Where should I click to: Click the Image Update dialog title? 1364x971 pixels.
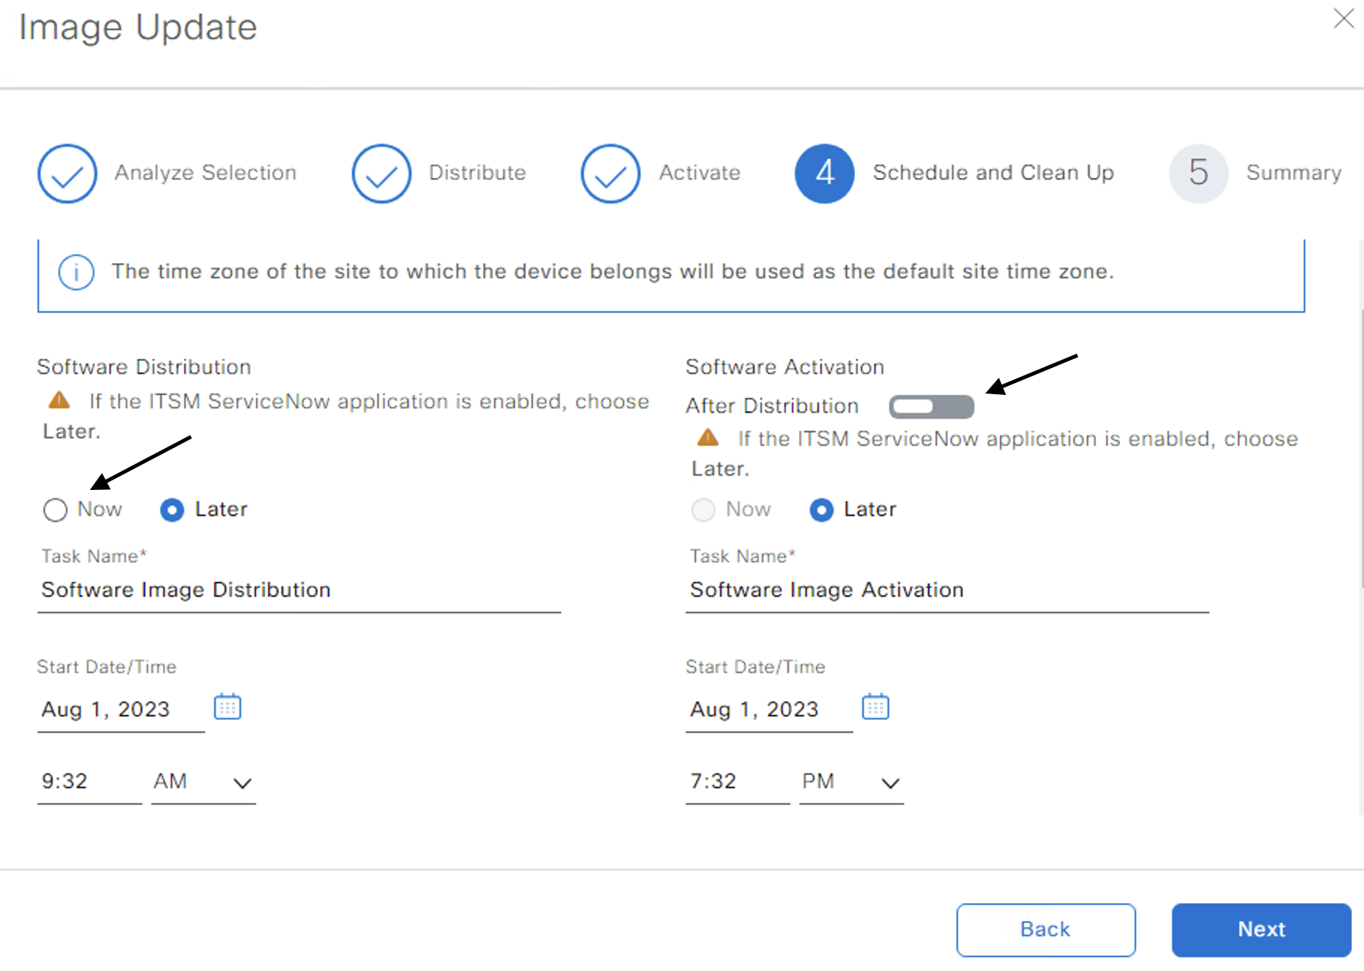(x=138, y=28)
